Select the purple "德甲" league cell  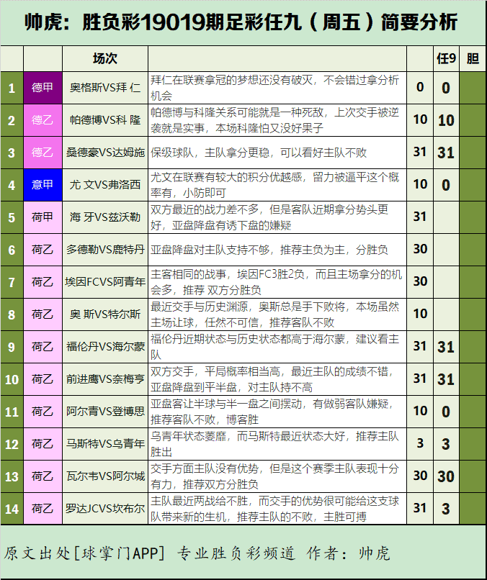43,88
